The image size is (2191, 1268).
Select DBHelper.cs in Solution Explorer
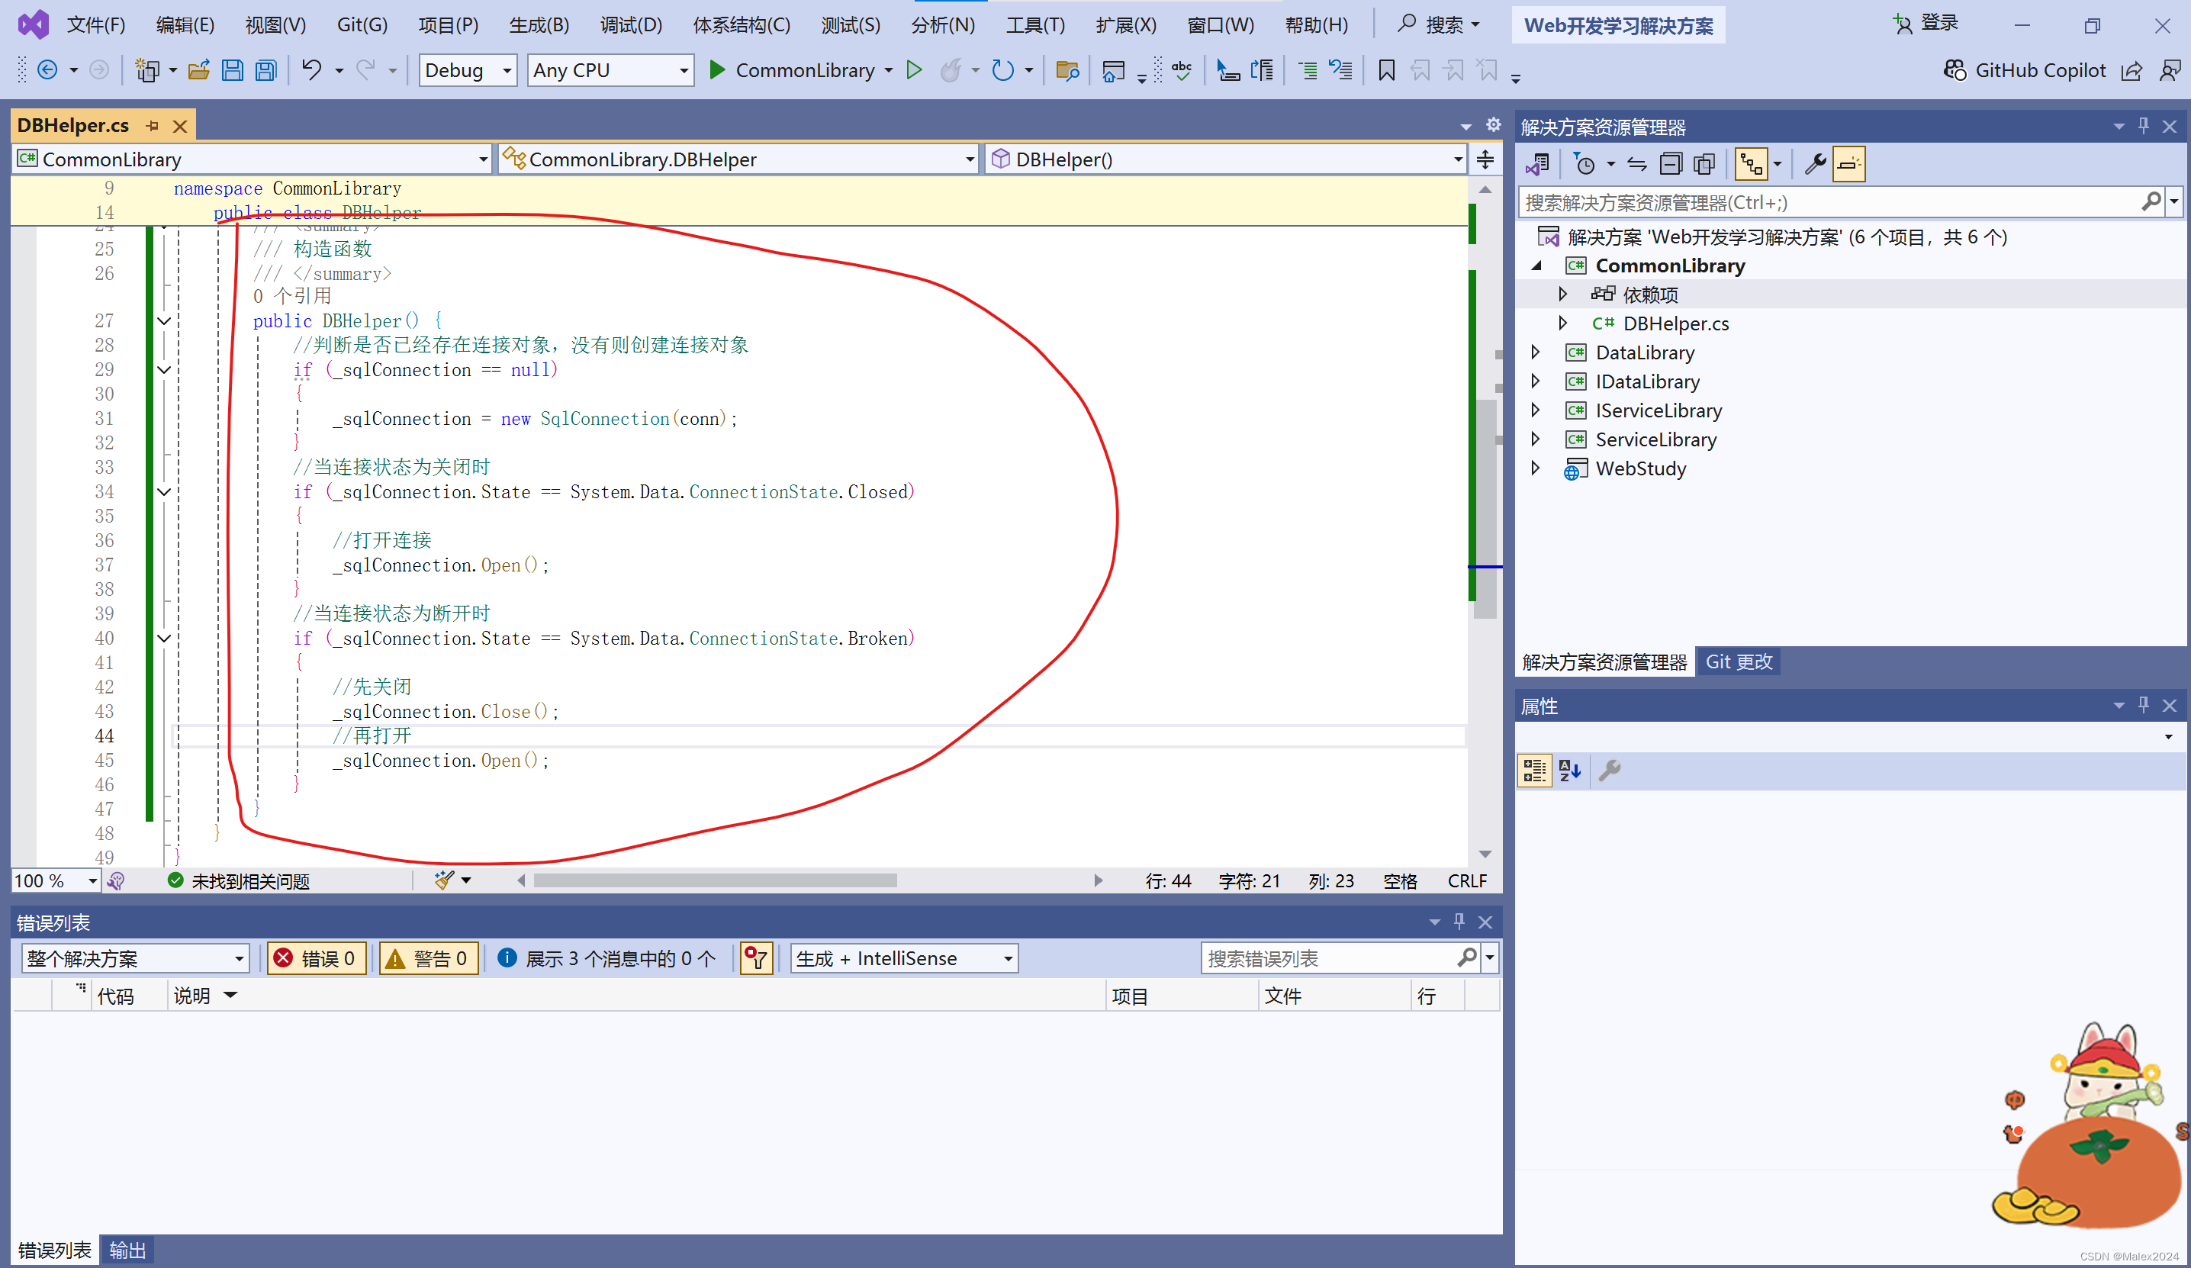click(1675, 323)
